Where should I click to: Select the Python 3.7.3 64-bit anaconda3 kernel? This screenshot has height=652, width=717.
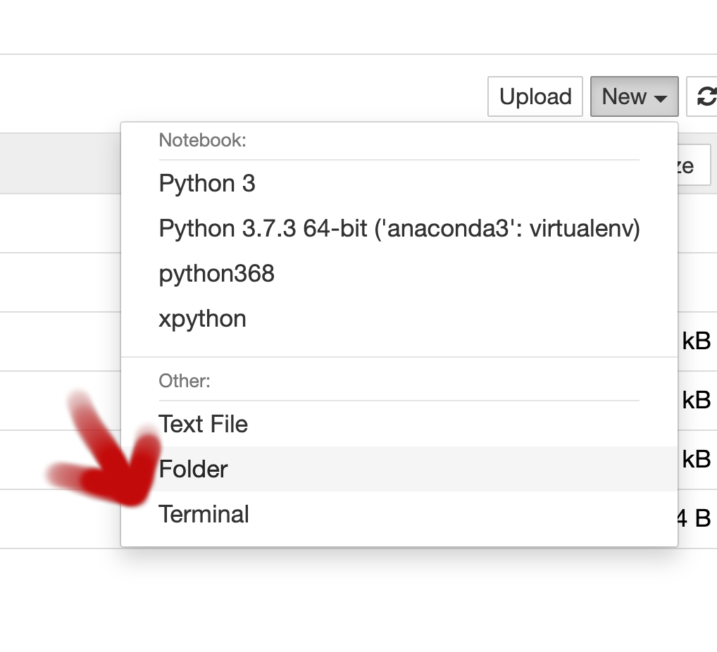pyautogui.click(x=399, y=229)
